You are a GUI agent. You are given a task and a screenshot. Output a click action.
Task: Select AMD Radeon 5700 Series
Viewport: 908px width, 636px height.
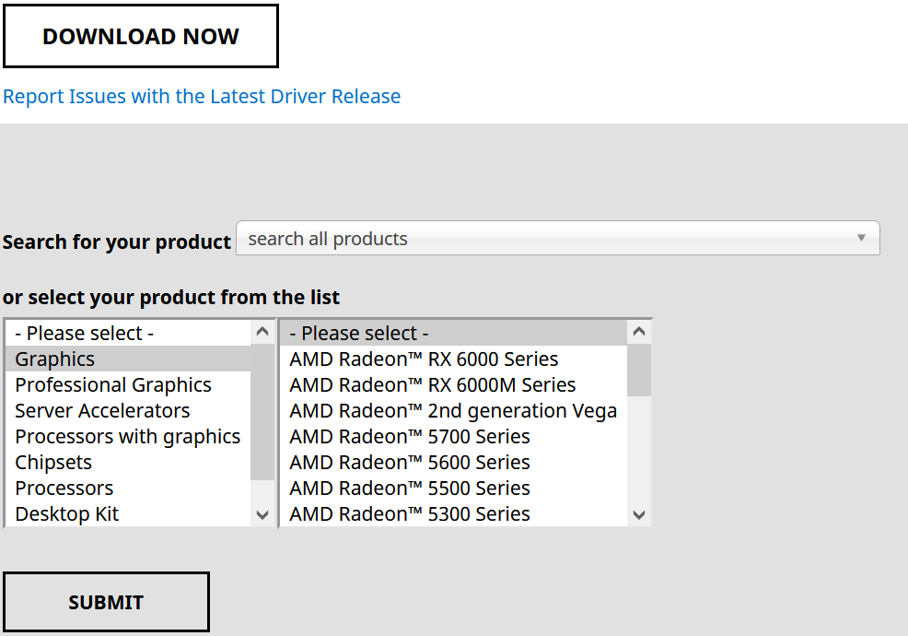coord(410,437)
